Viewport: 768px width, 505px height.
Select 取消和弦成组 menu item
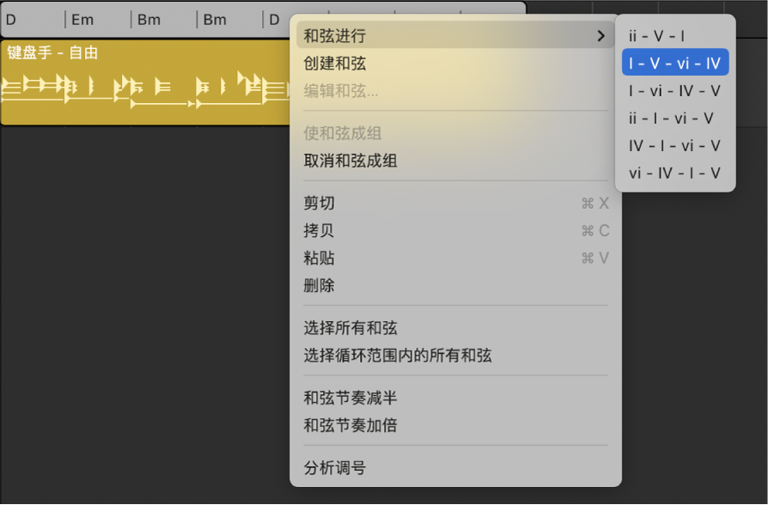[350, 161]
